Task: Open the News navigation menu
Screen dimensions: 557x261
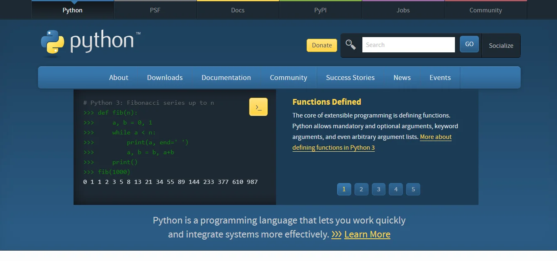Action: coord(402,78)
